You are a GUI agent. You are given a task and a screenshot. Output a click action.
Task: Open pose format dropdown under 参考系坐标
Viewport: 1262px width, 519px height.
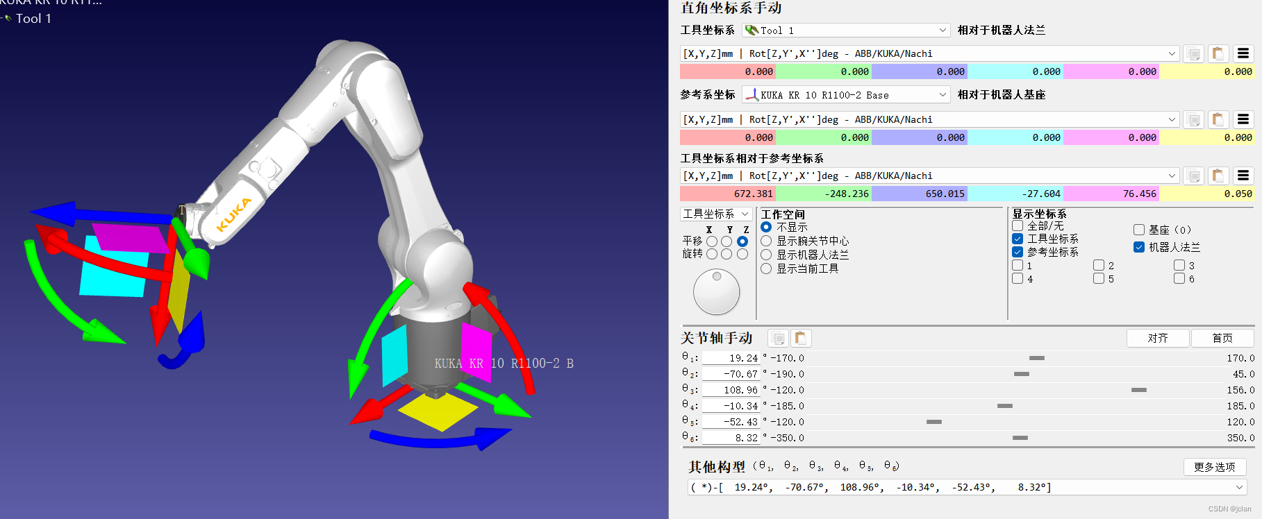[x=929, y=119]
